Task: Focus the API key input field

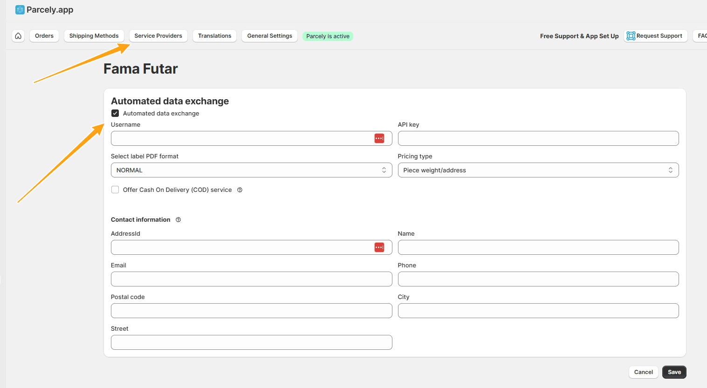Action: 538,138
